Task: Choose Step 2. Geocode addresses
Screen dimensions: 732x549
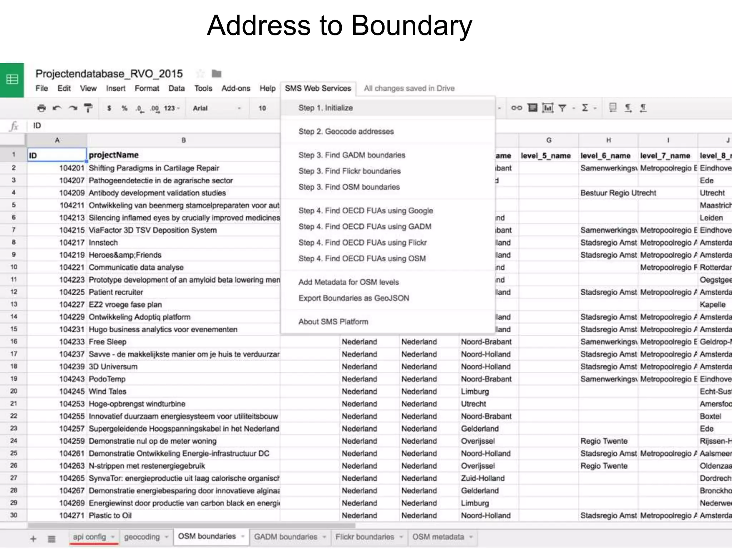Action: click(x=388, y=132)
